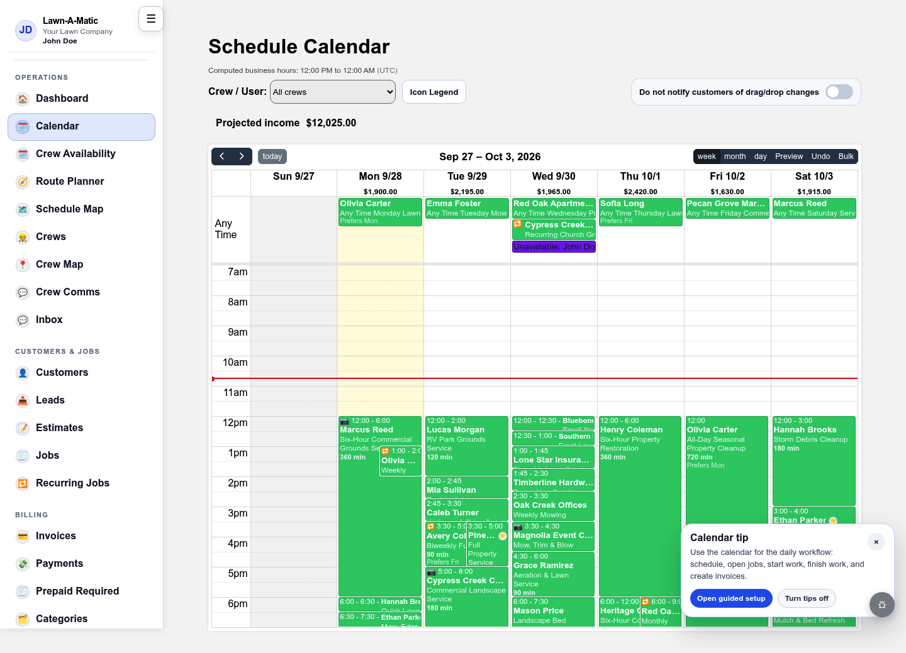
Task: Go to the next week
Action: [242, 156]
